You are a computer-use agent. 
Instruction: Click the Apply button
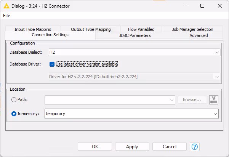point(132,147)
